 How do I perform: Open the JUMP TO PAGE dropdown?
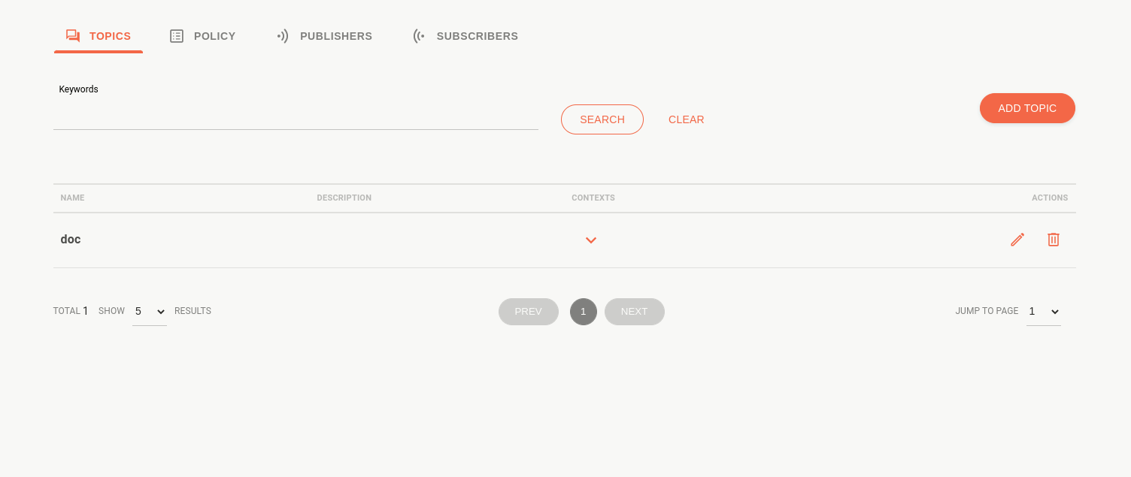pos(1043,311)
